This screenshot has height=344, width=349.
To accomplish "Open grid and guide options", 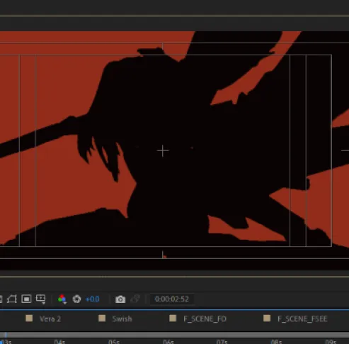I will point(40,299).
